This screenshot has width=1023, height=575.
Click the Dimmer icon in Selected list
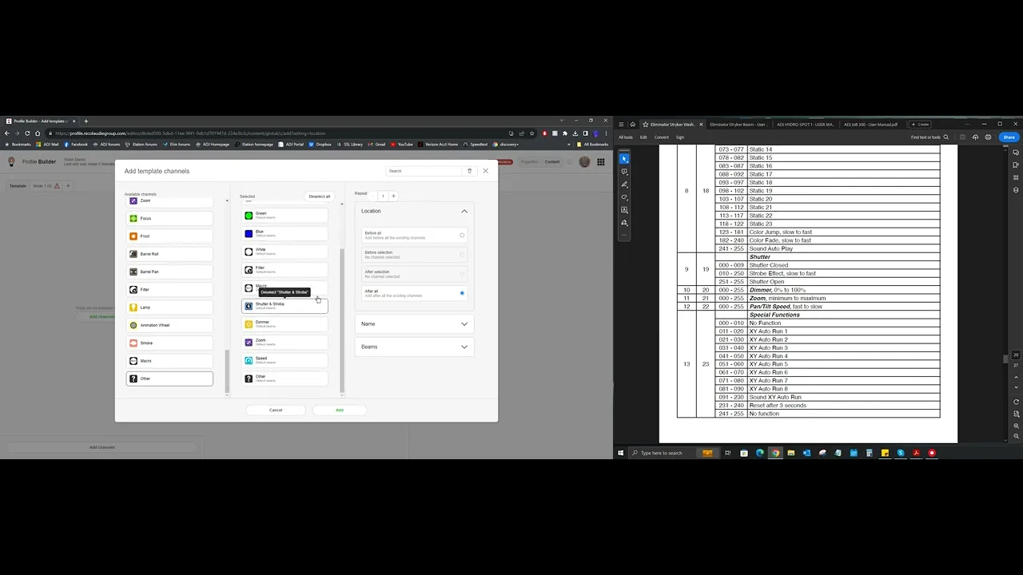[x=249, y=324]
